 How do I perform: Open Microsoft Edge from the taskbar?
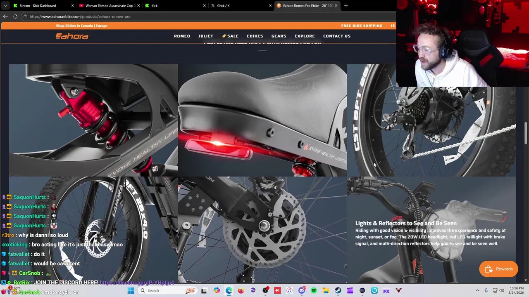[x=229, y=290]
